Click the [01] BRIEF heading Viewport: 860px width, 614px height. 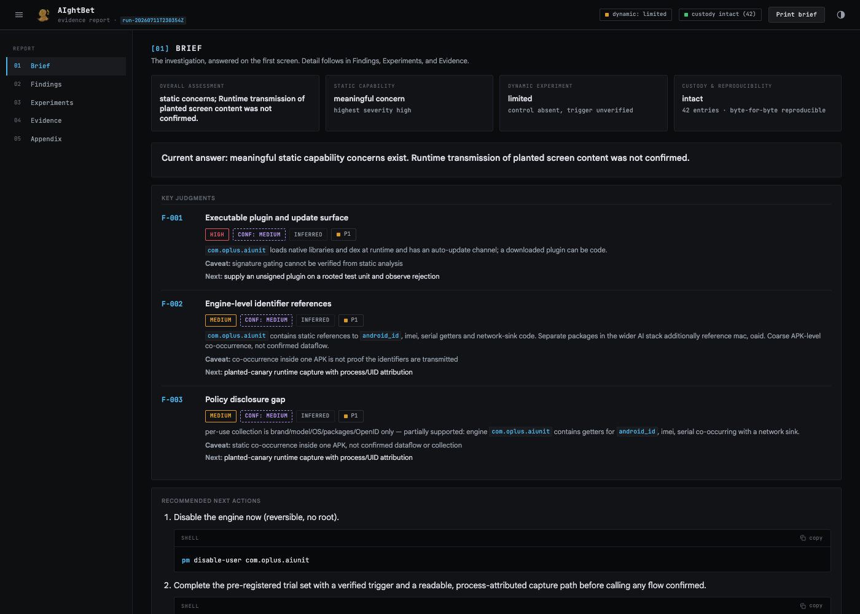tap(177, 49)
